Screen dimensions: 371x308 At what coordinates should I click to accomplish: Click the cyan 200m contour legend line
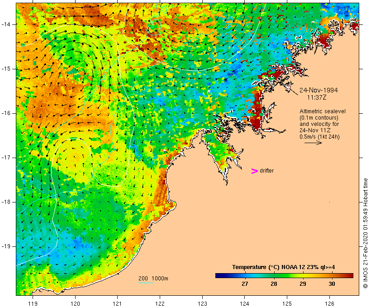click(146, 283)
